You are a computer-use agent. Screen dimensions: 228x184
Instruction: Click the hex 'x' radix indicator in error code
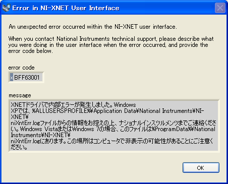12,78
